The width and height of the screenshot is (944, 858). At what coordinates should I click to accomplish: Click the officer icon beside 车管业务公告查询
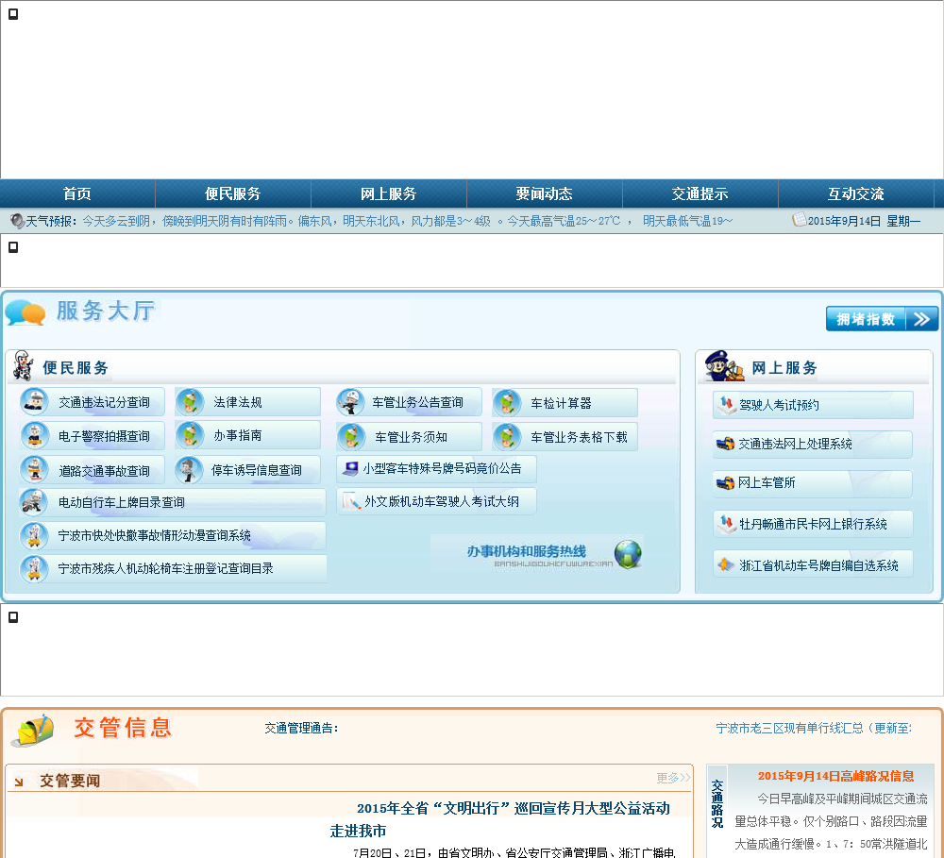click(350, 401)
